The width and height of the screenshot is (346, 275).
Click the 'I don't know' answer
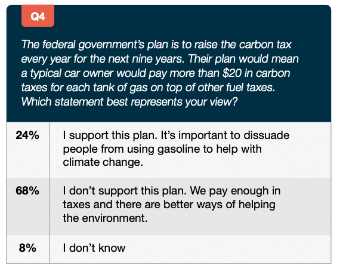(94, 248)
